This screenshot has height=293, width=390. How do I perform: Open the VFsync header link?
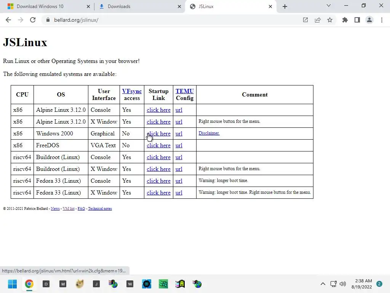tap(132, 91)
